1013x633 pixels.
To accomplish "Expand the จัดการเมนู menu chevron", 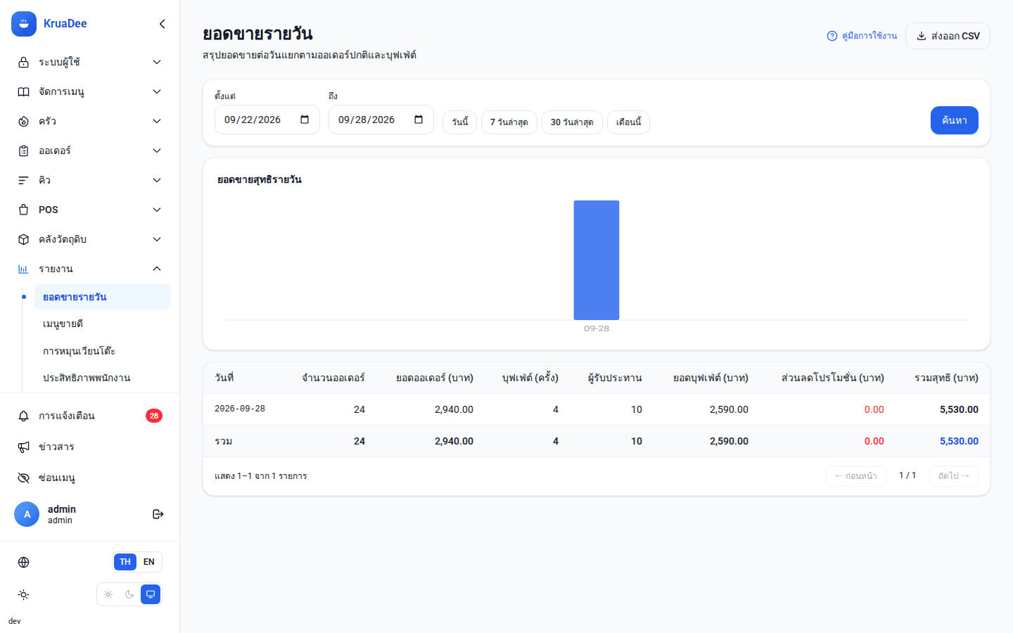I will (x=157, y=91).
